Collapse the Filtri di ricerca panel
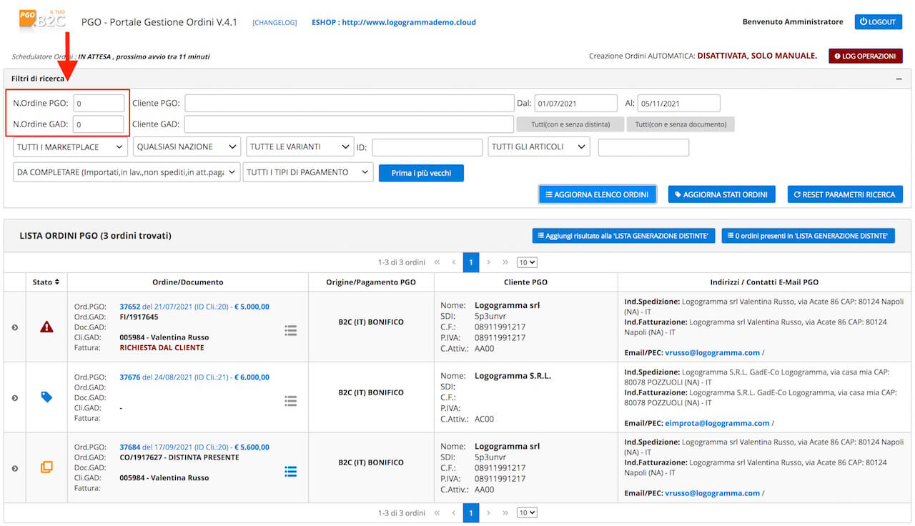 pos(899,79)
